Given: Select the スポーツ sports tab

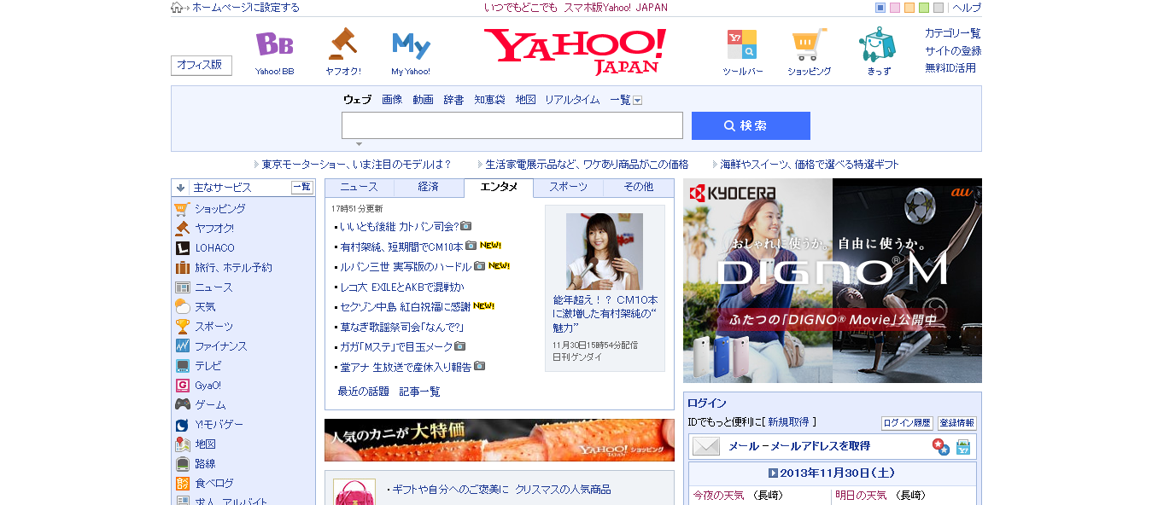Looking at the screenshot, I should [568, 187].
